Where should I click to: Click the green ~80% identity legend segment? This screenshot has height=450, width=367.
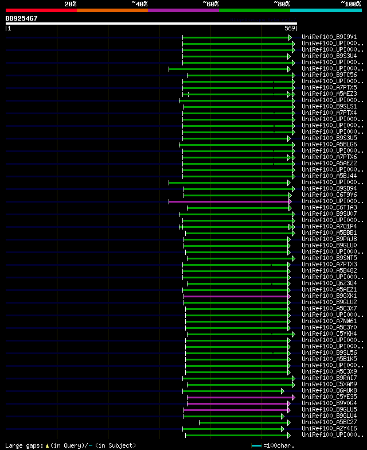255,10
